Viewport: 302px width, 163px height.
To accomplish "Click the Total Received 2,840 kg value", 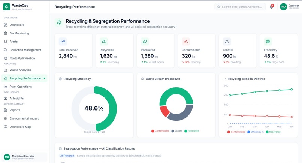I will [68, 56].
